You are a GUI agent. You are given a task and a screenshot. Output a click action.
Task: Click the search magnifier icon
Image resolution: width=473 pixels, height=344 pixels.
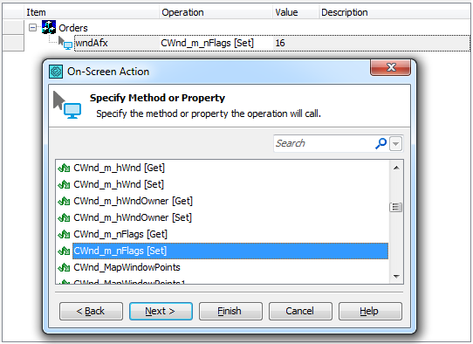click(380, 143)
